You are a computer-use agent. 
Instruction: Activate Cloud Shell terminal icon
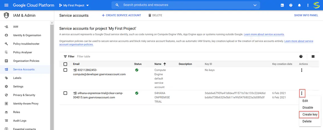coord(282,5)
